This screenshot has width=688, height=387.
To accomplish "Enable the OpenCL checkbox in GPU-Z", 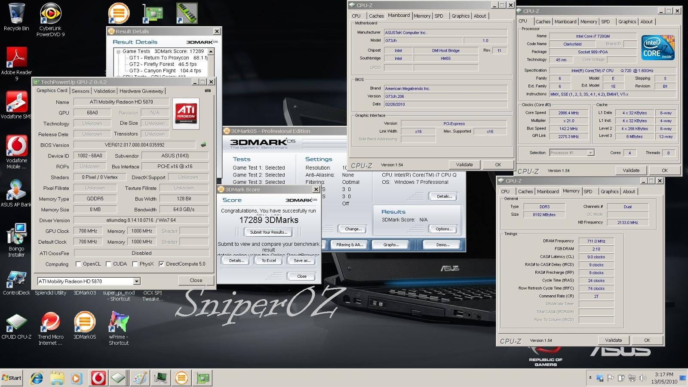I will [x=78, y=264].
